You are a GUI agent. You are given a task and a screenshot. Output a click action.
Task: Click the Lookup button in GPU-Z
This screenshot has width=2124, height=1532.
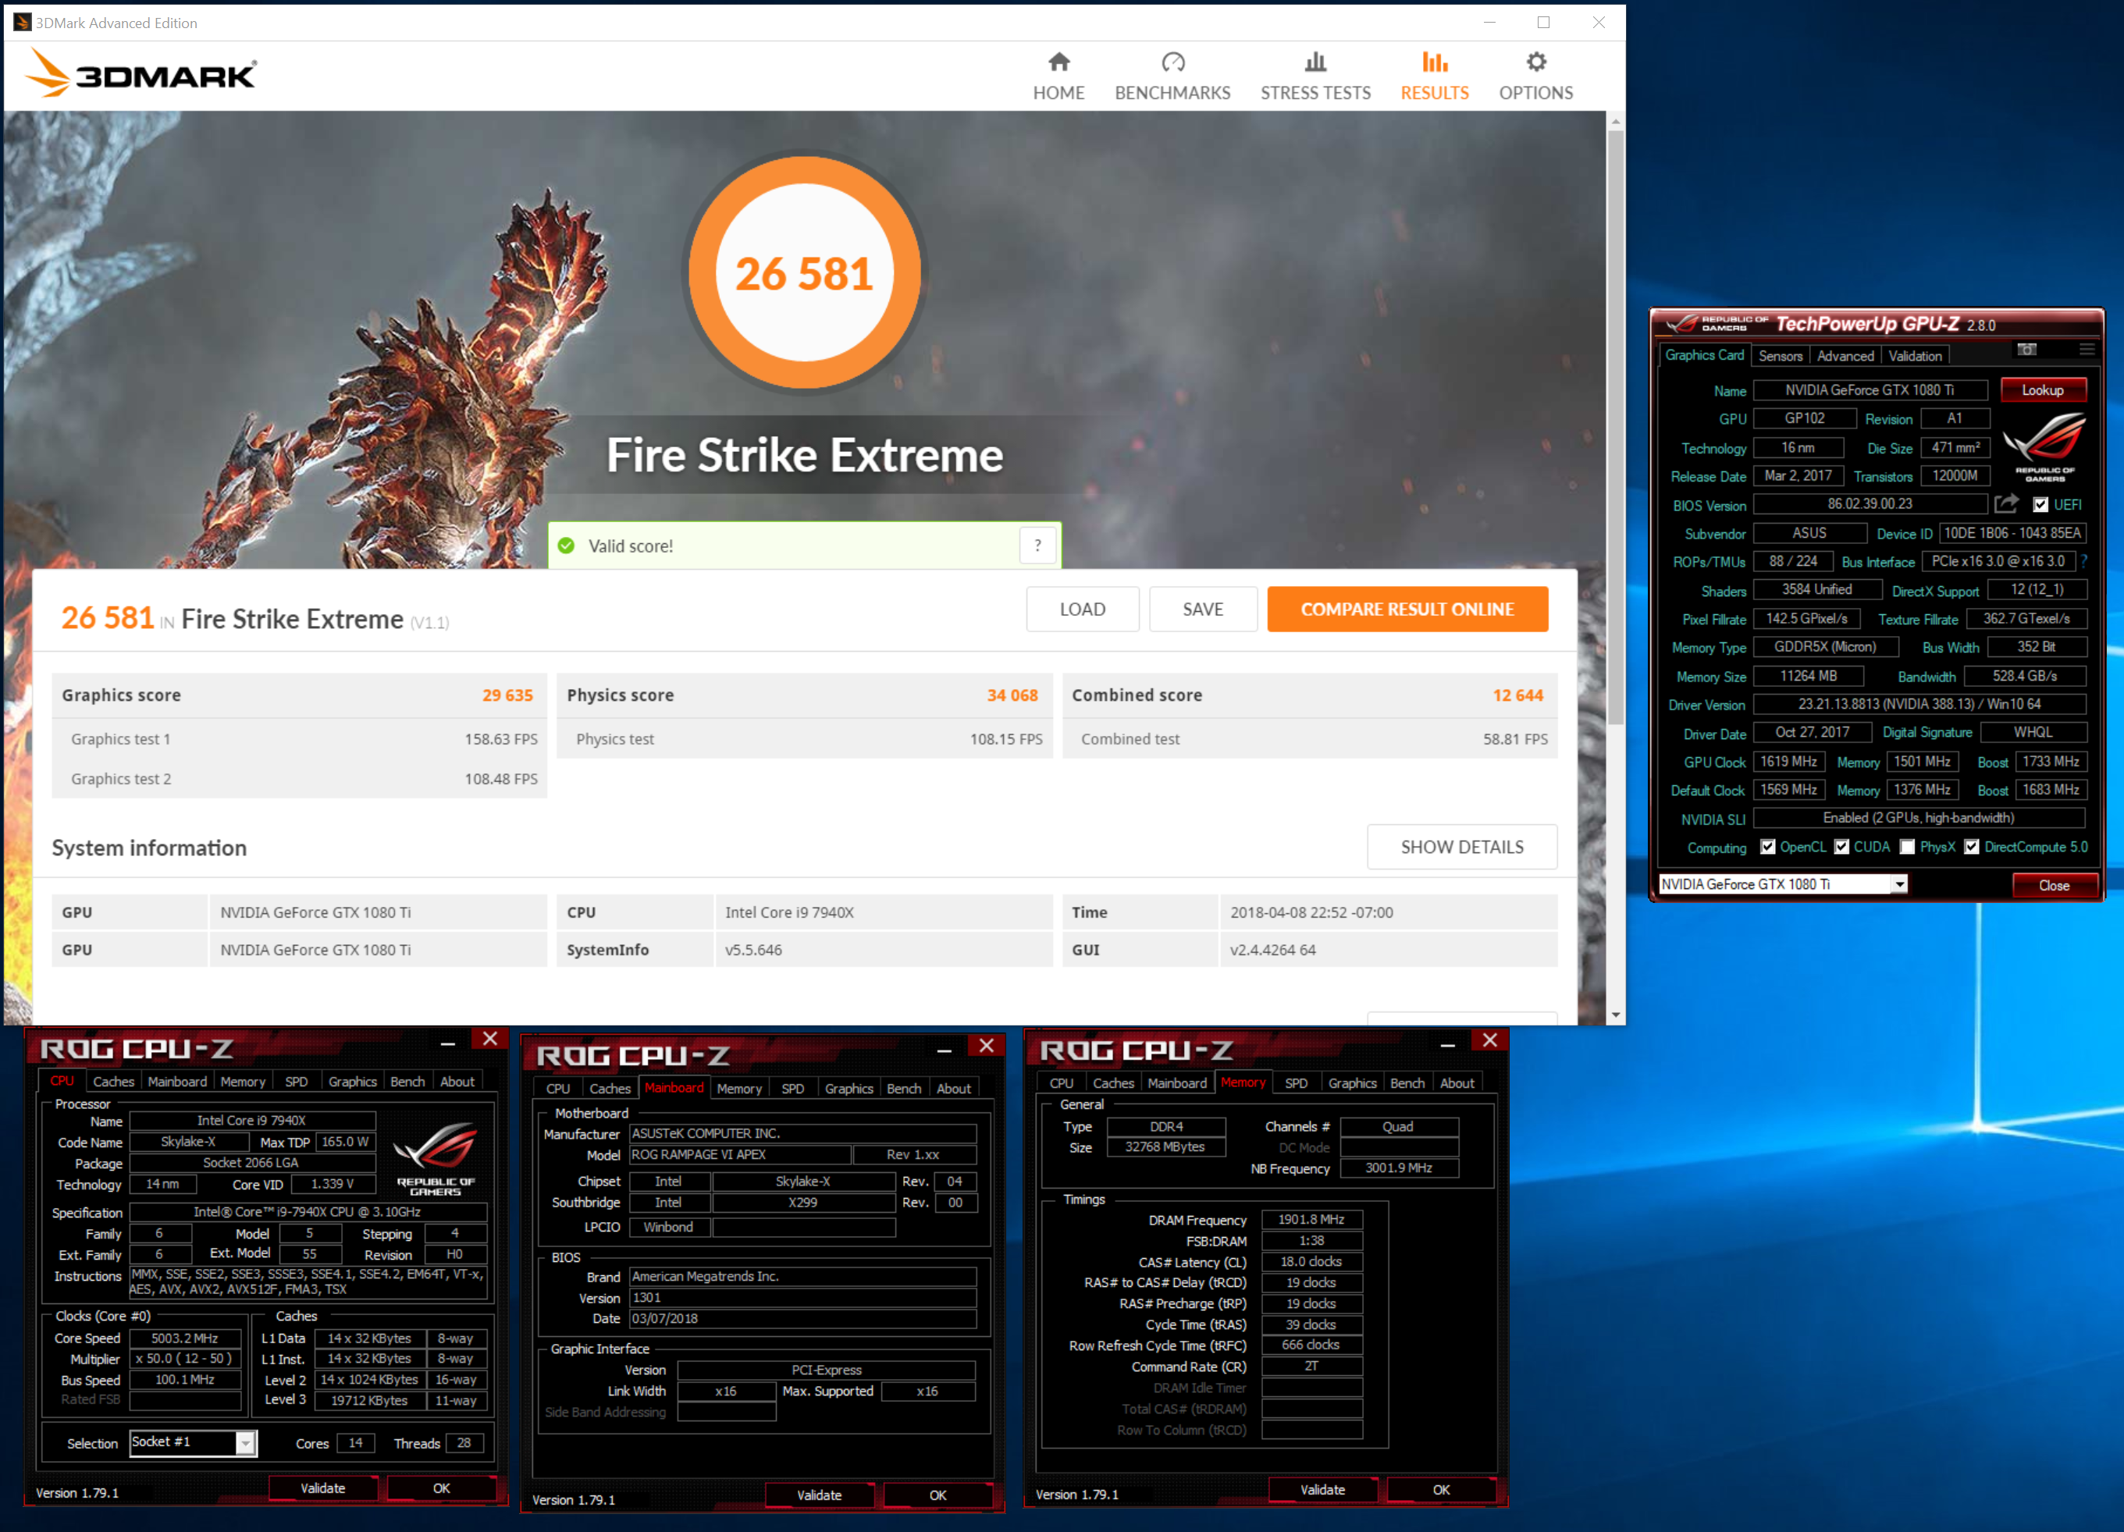pyautogui.click(x=2043, y=389)
